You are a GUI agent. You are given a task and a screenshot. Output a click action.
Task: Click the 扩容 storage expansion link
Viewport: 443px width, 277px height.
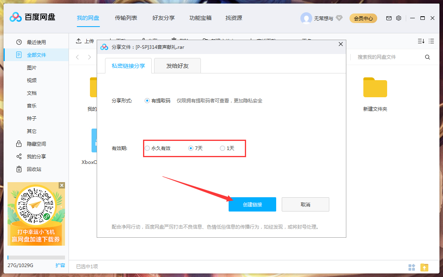coord(61,265)
